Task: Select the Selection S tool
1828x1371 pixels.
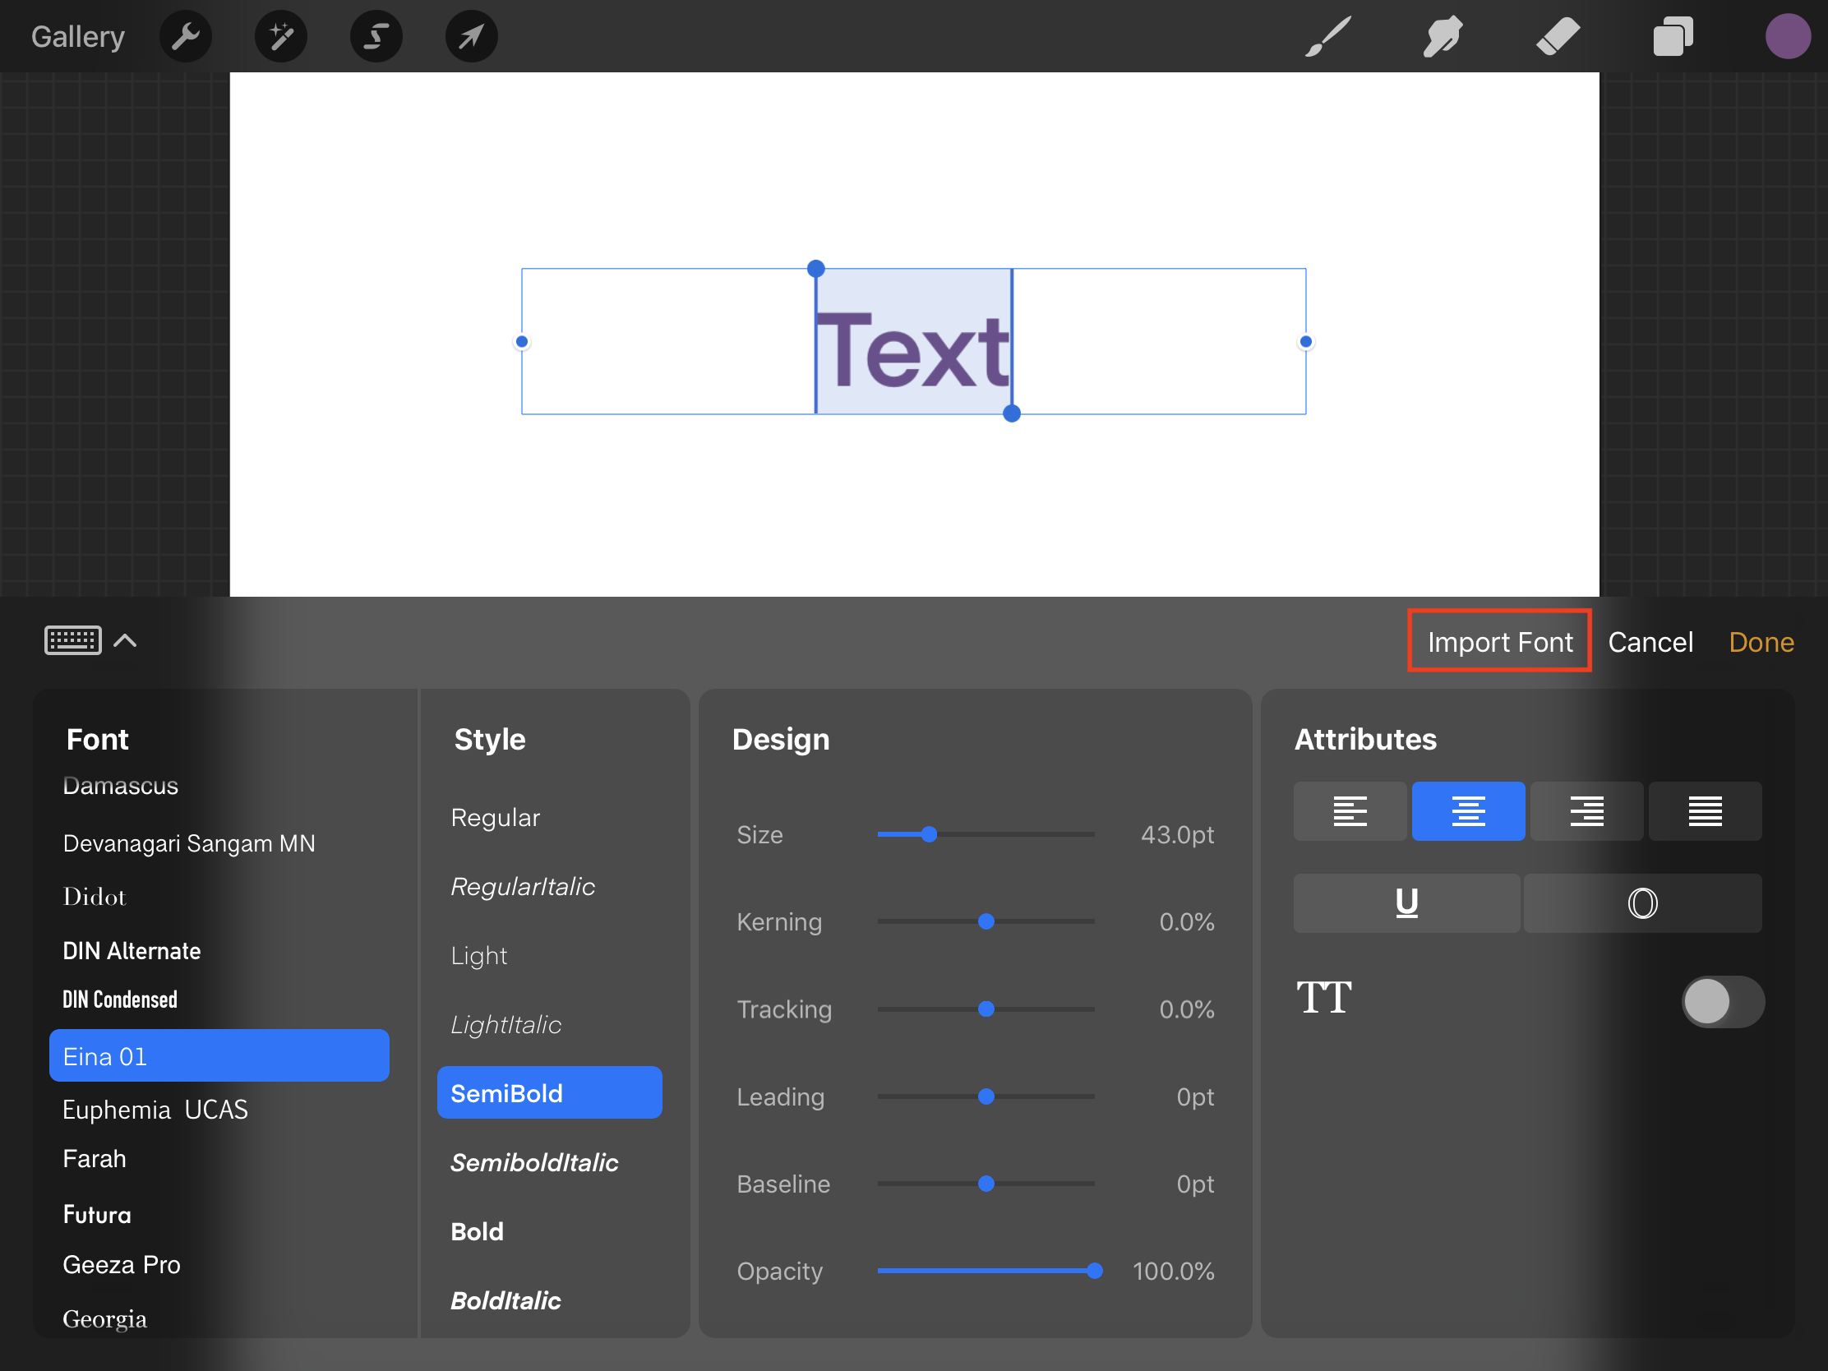Action: tap(376, 36)
